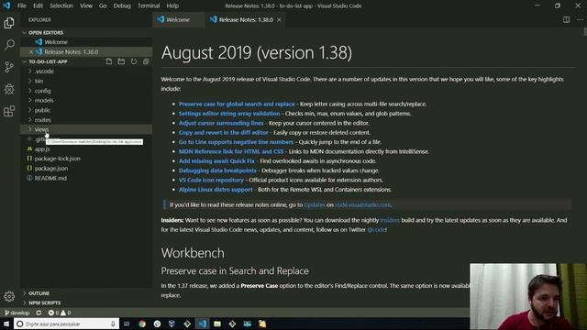This screenshot has height=330, width=587.
Task: Open Google Chrome from the taskbar
Action: click(x=142, y=324)
